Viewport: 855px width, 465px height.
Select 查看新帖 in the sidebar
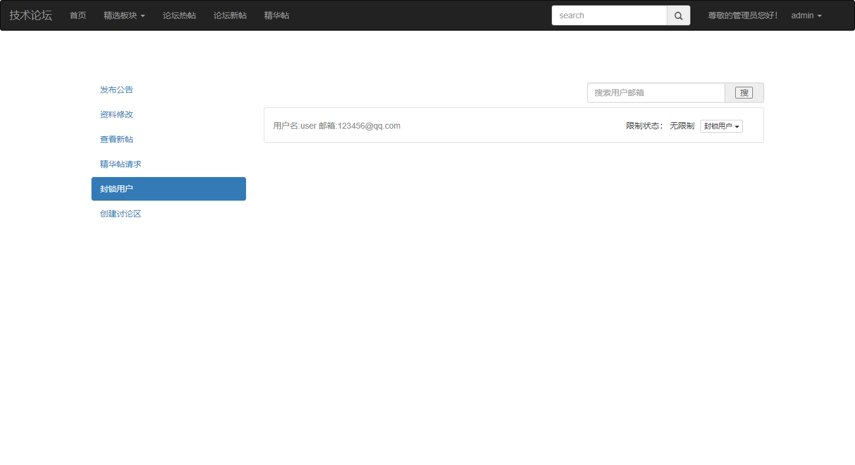pos(169,139)
